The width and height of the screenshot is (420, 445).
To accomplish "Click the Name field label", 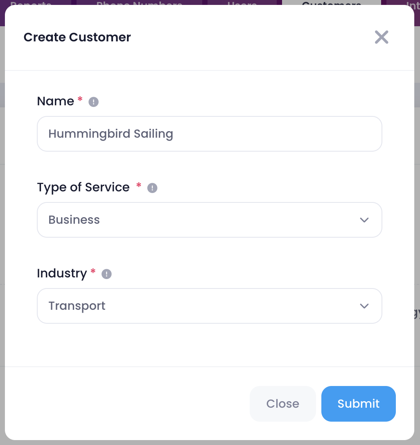I will coord(56,101).
